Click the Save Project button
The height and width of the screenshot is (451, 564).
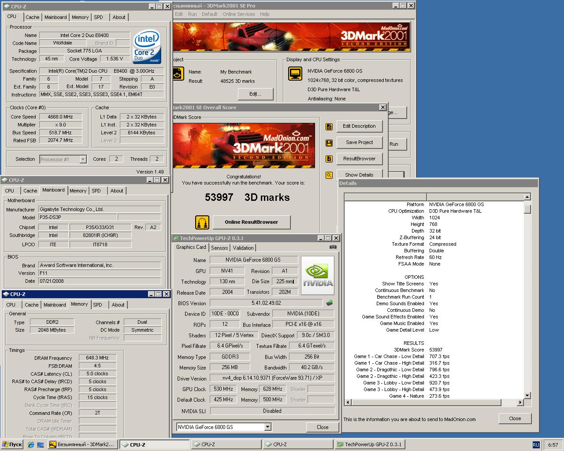(360, 143)
